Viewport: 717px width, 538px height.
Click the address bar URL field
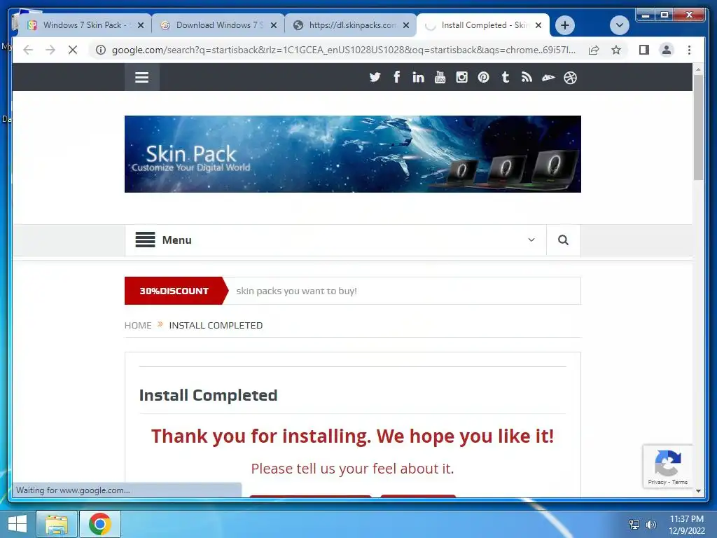pyautogui.click(x=343, y=50)
